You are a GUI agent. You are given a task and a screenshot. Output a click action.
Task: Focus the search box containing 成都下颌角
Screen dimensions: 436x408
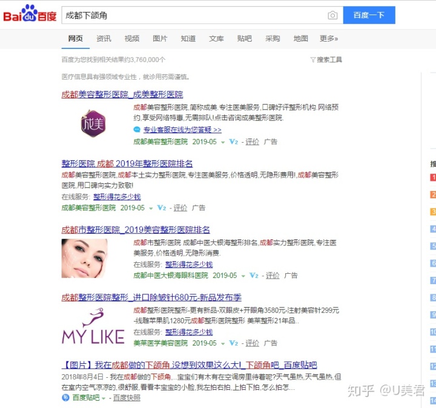tap(194, 15)
